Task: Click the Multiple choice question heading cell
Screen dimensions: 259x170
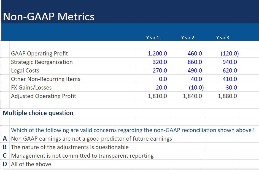Action: pos(38,113)
